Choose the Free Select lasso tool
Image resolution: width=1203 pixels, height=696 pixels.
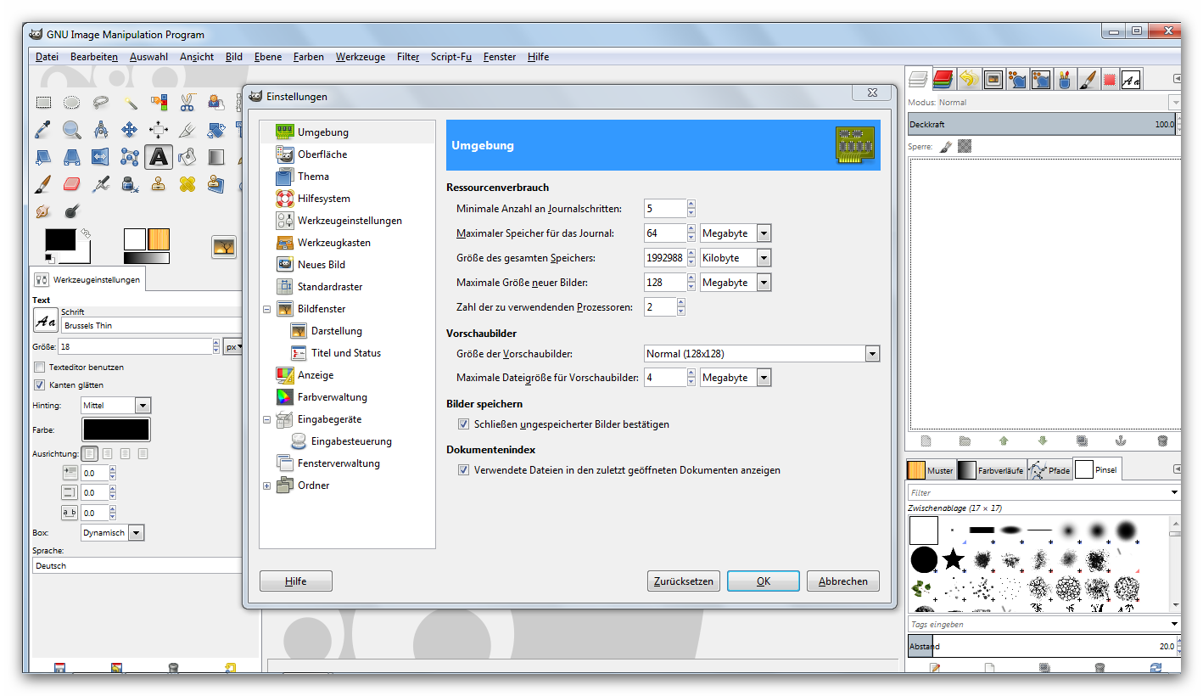(101, 103)
